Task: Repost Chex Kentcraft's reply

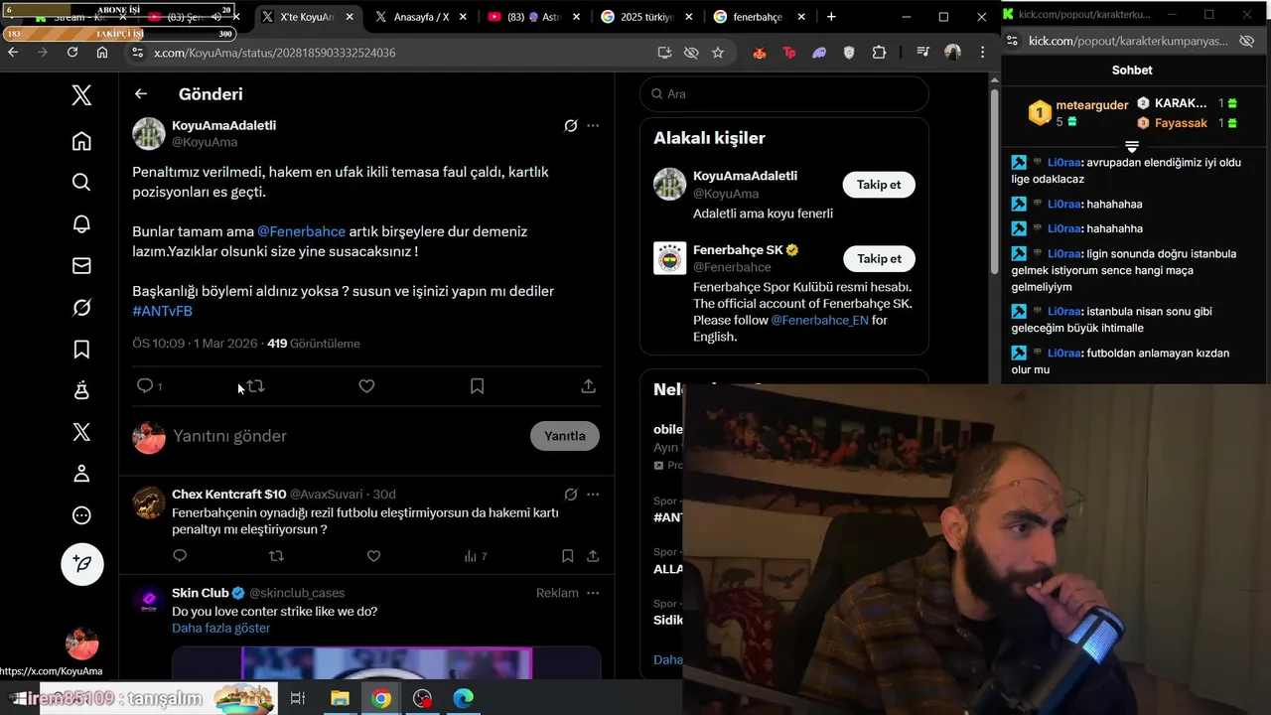Action: pos(277,556)
